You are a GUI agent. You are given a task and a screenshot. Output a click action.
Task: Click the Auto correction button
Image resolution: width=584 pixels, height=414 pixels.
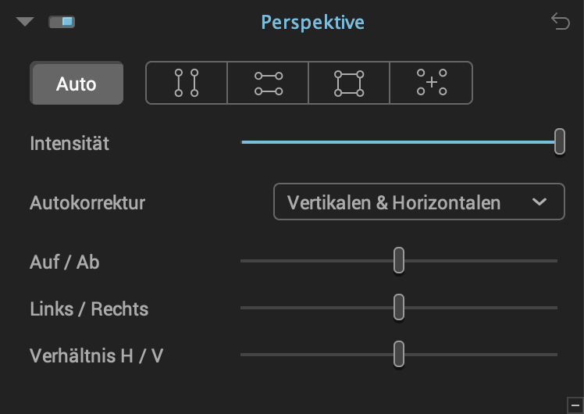(77, 83)
